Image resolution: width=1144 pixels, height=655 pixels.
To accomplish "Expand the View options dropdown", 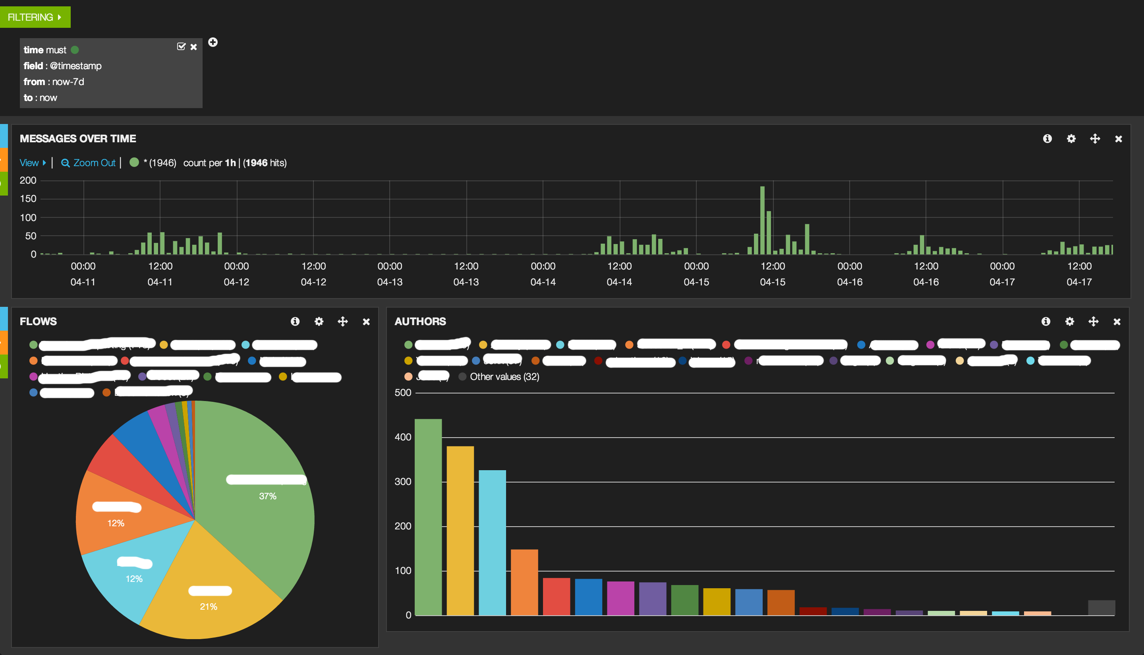I will coord(32,163).
